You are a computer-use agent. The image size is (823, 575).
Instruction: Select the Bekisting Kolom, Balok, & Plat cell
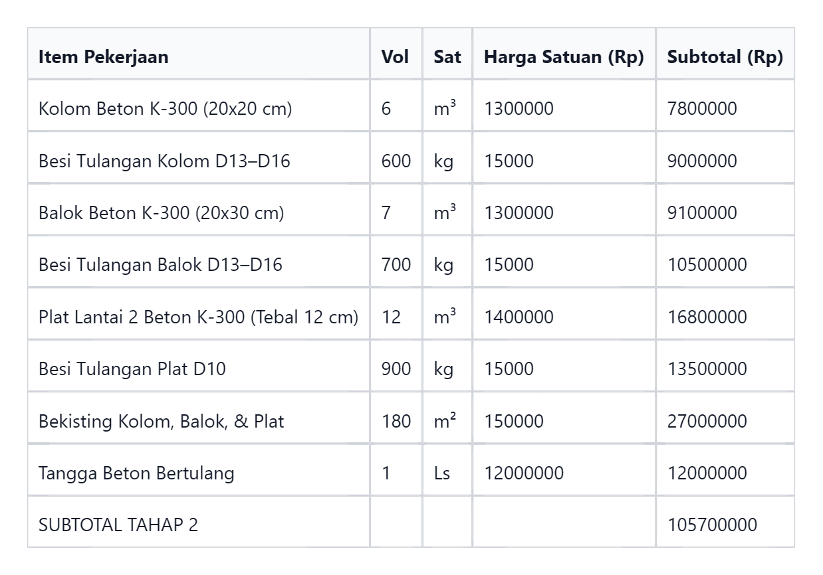coord(199,421)
